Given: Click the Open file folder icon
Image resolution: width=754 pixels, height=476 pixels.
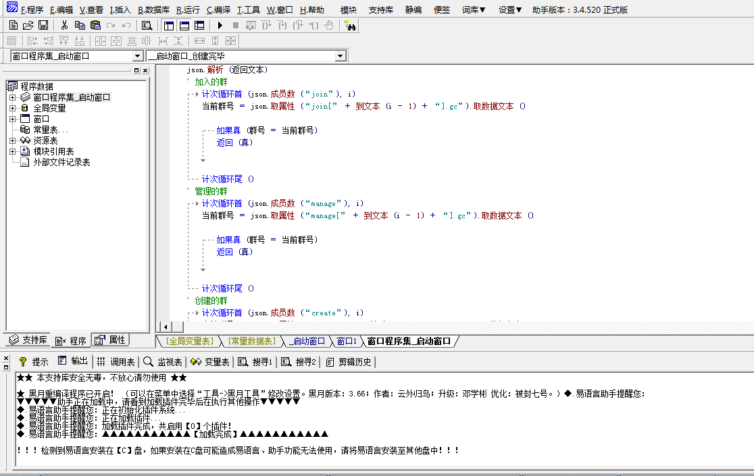Looking at the screenshot, I should (28, 26).
